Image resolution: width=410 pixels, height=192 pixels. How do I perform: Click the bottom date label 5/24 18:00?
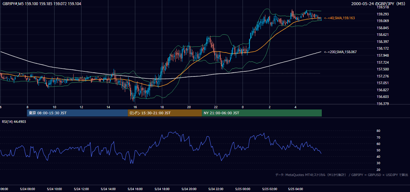coord(162,189)
